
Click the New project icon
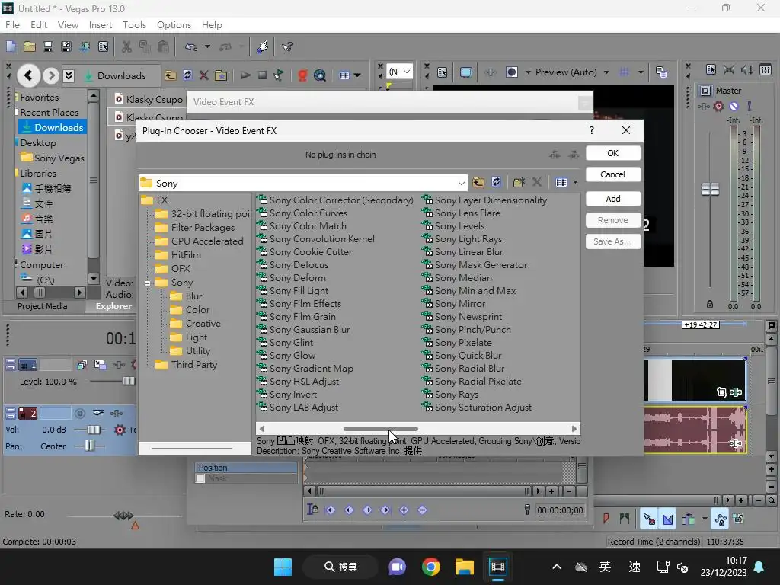click(x=11, y=46)
